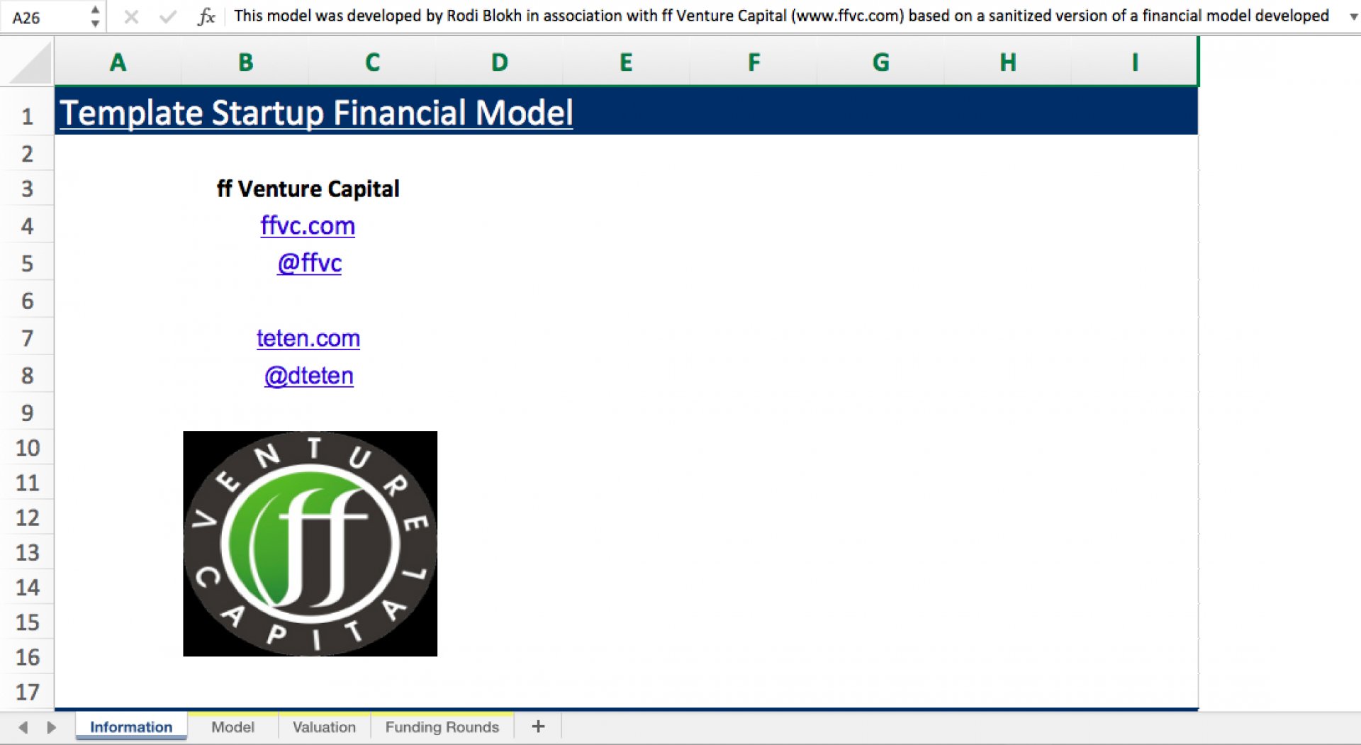Select column A header
The height and width of the screenshot is (745, 1361).
pyautogui.click(x=118, y=62)
